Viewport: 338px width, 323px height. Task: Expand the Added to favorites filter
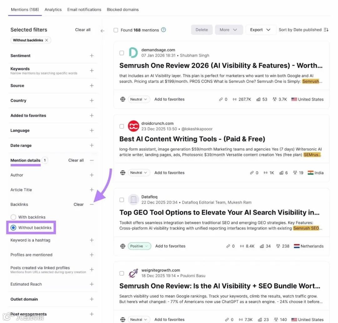pos(92,116)
